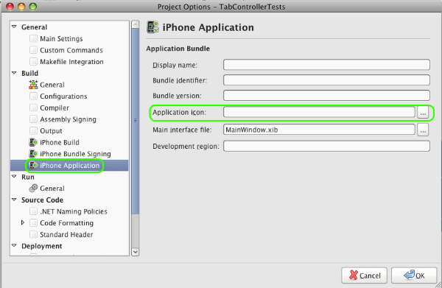Select Main Settings in the tree

tap(61, 38)
